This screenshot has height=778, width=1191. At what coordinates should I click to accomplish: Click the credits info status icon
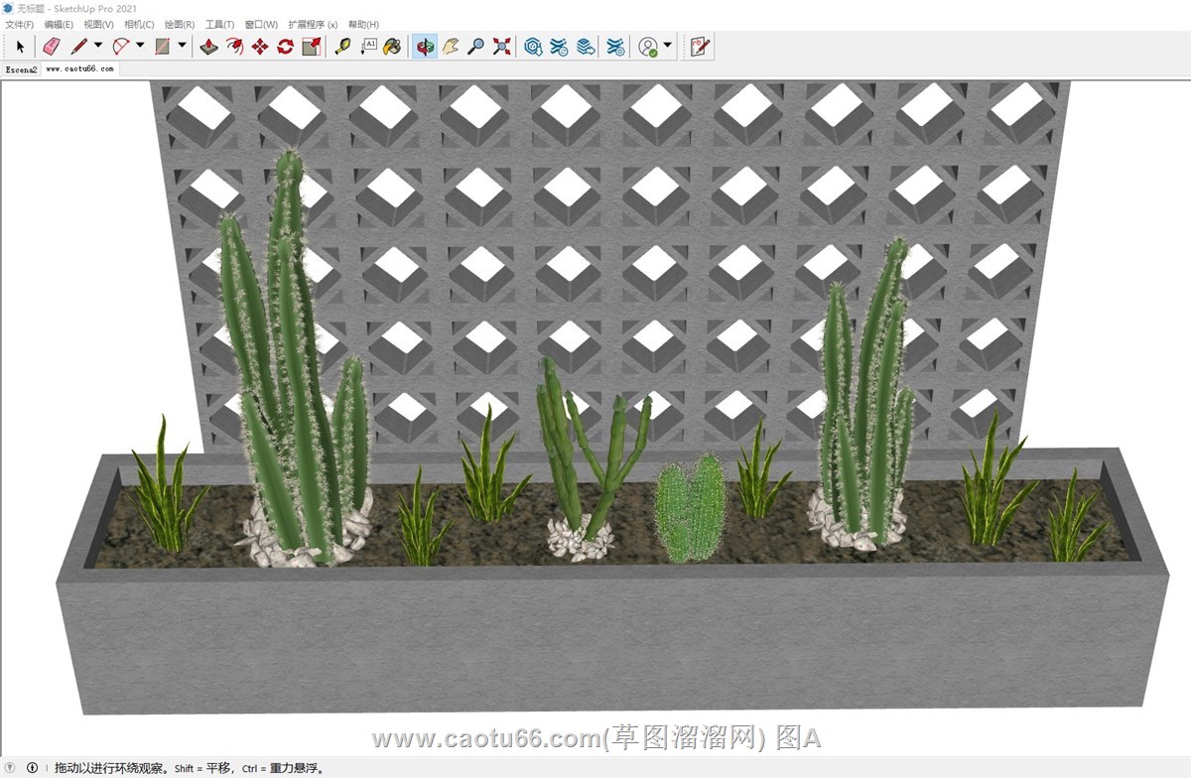coord(32,767)
